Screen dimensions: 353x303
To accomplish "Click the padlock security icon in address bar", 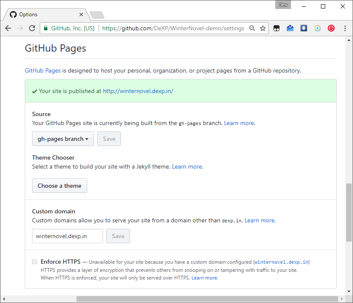I will click(x=45, y=28).
